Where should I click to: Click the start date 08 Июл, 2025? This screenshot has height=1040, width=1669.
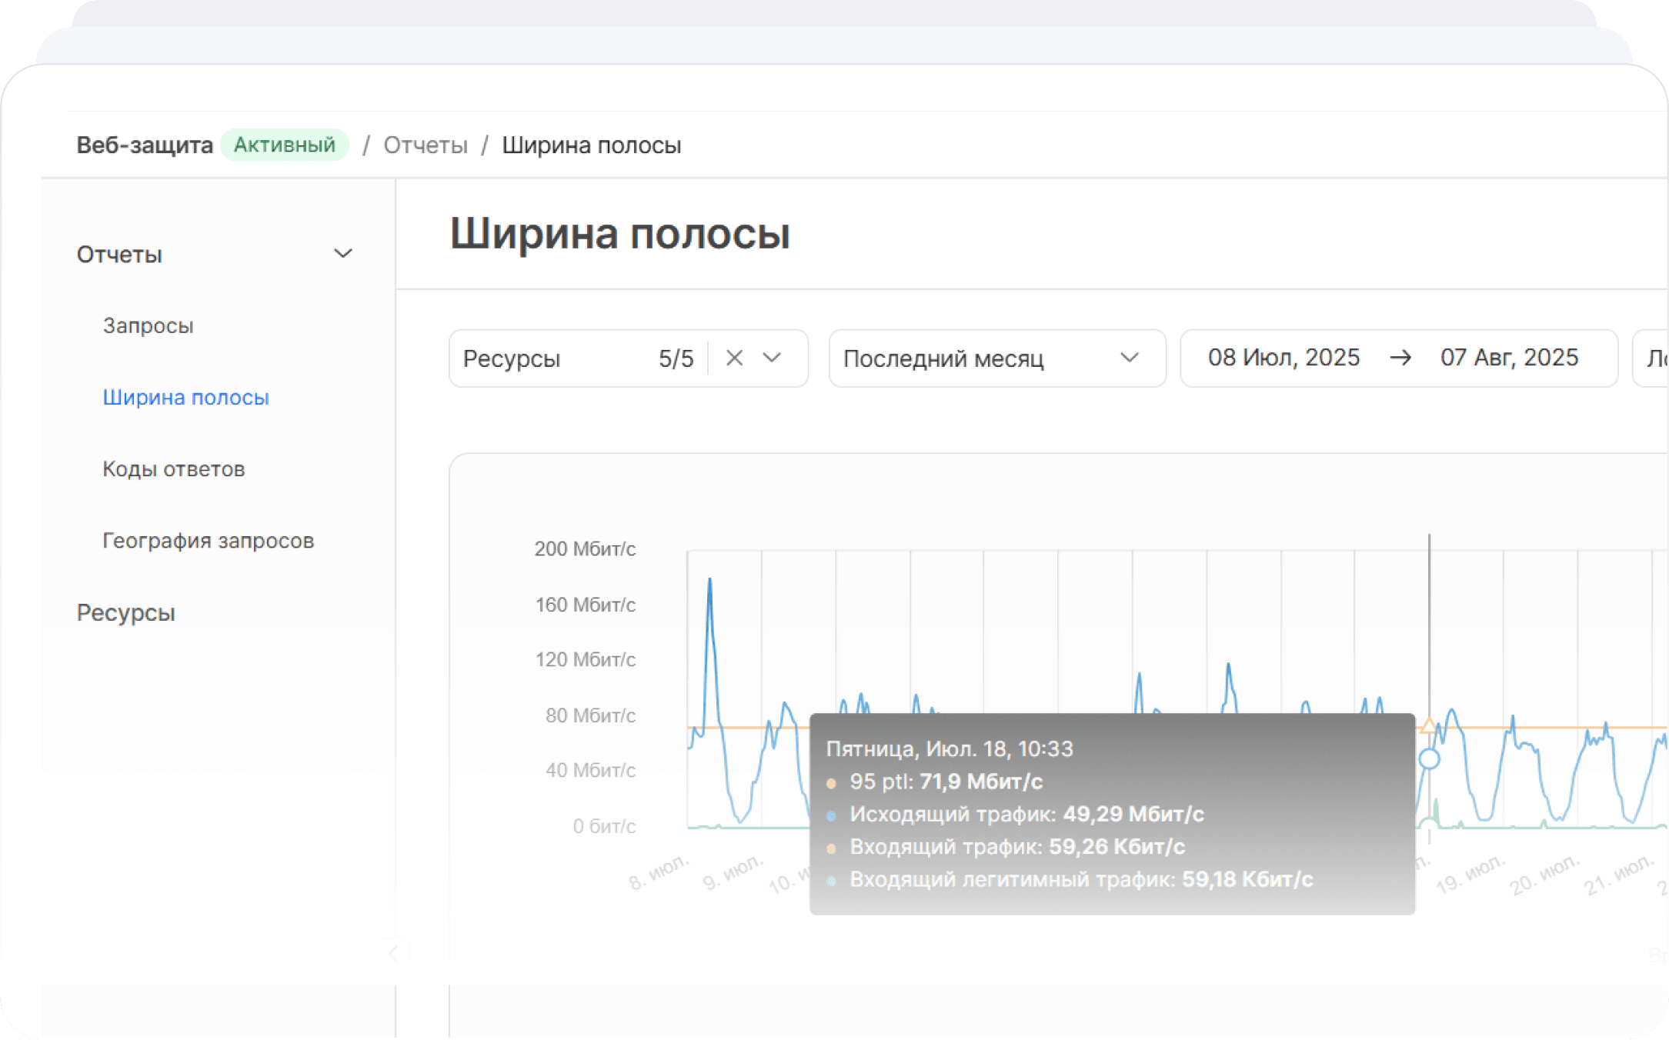tap(1283, 358)
